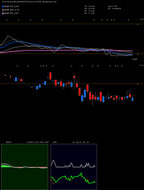The width and height of the screenshot is (144, 190).
Task: Click the 'Pre V: 0.003 M' value
Action: [x=114, y=9]
